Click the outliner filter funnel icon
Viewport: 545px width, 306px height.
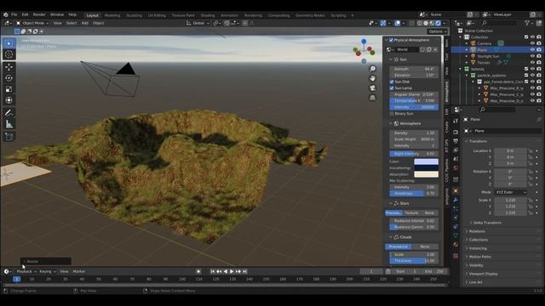528,23
